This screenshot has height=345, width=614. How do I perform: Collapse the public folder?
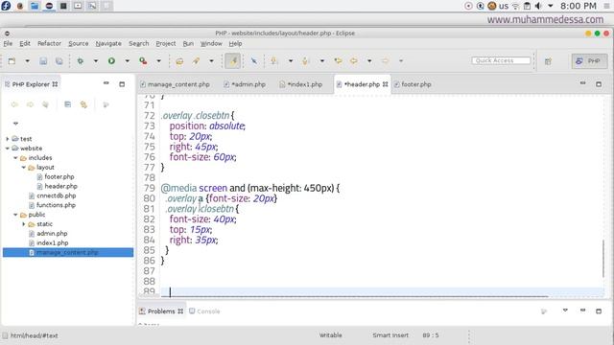15,215
